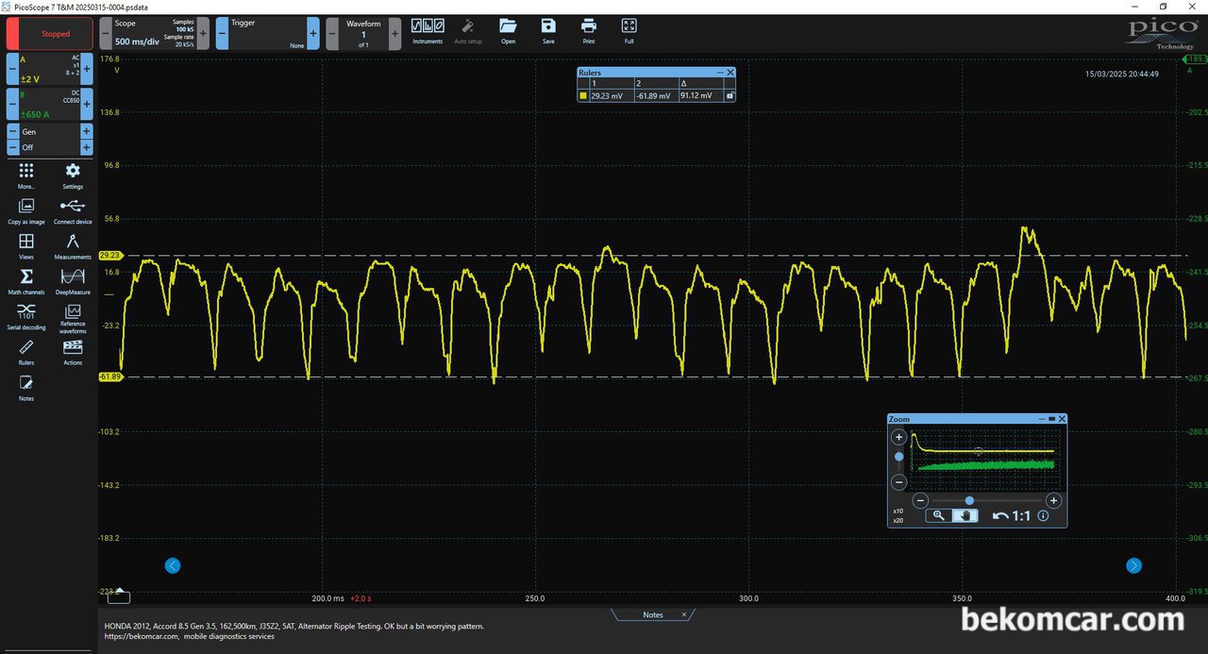Screen dimensions: 1208x654
Task: Click horizontal zoom-in plus in Zoom panel
Action: [x=1054, y=501]
